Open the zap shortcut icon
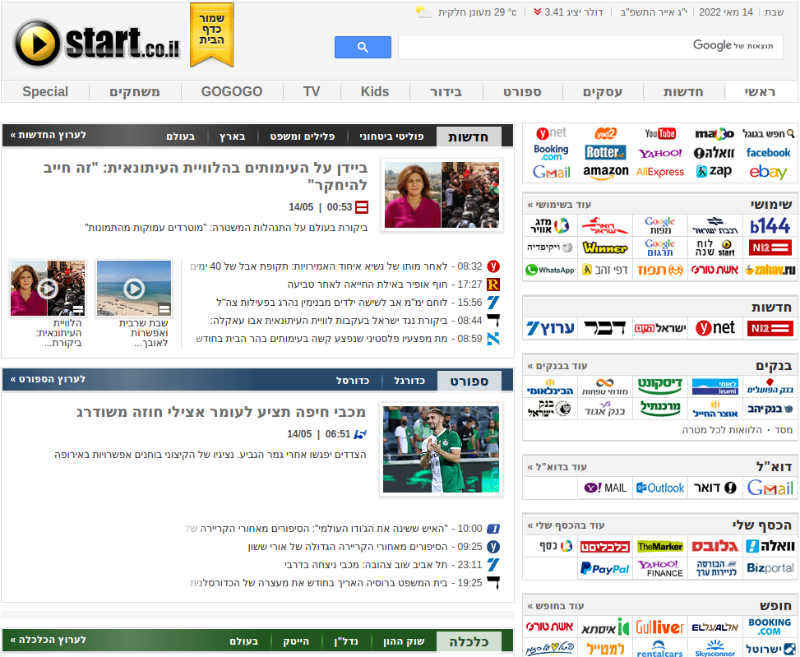800x657 pixels. 714,171
